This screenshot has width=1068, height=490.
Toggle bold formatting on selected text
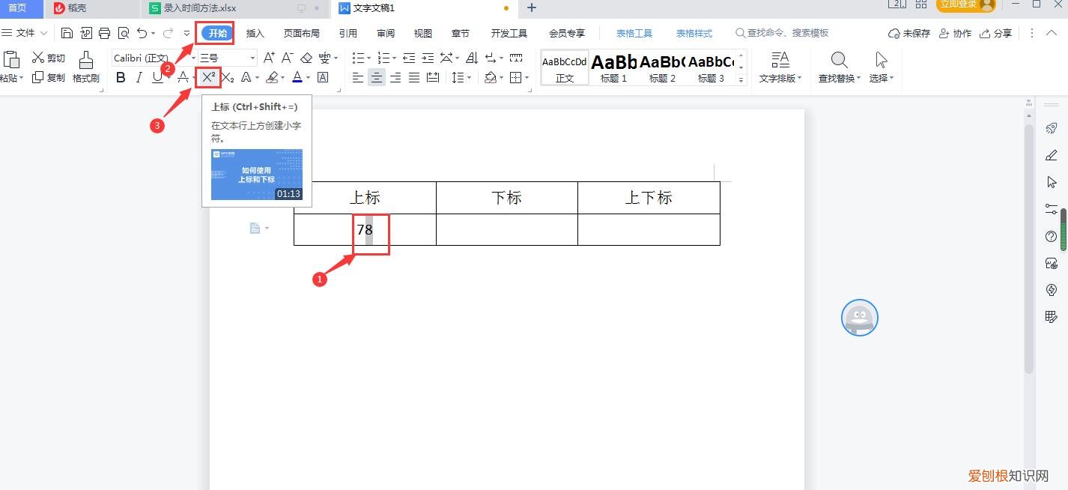pyautogui.click(x=121, y=77)
